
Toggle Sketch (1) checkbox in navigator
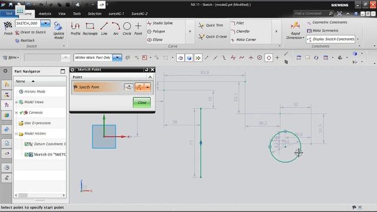tap(27, 154)
